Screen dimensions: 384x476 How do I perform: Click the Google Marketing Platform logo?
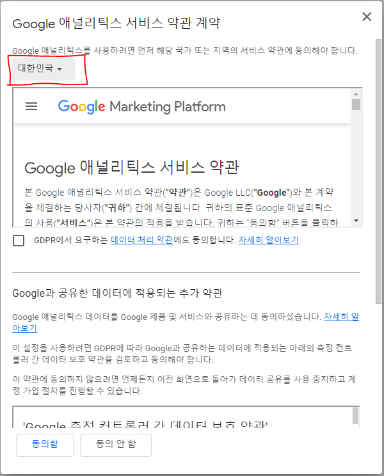click(142, 107)
